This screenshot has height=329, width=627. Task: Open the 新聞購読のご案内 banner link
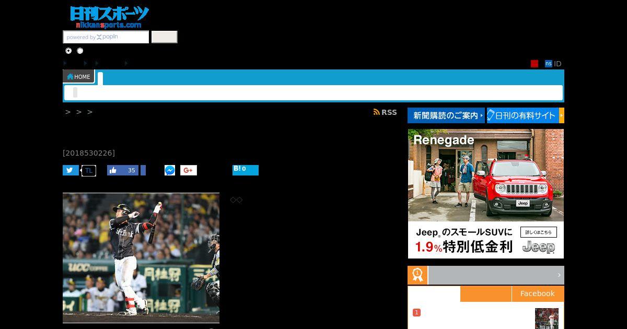(x=446, y=115)
